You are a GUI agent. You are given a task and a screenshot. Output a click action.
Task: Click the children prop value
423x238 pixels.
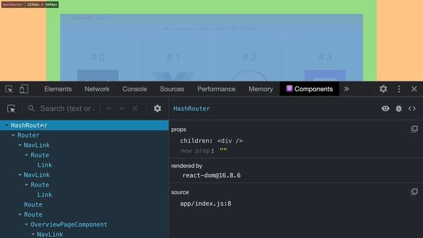pos(230,141)
